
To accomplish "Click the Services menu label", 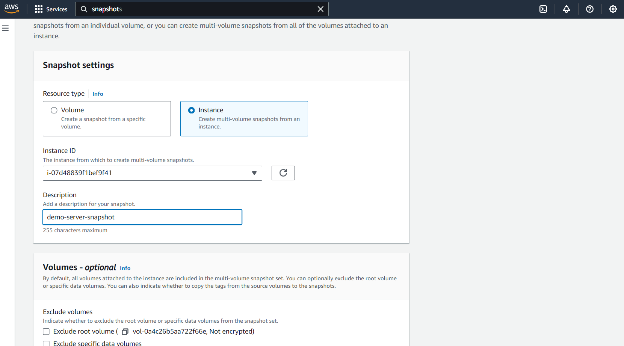I will pos(57,9).
